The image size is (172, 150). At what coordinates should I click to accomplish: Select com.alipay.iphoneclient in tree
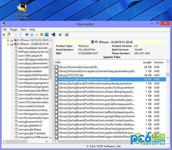click(33, 64)
